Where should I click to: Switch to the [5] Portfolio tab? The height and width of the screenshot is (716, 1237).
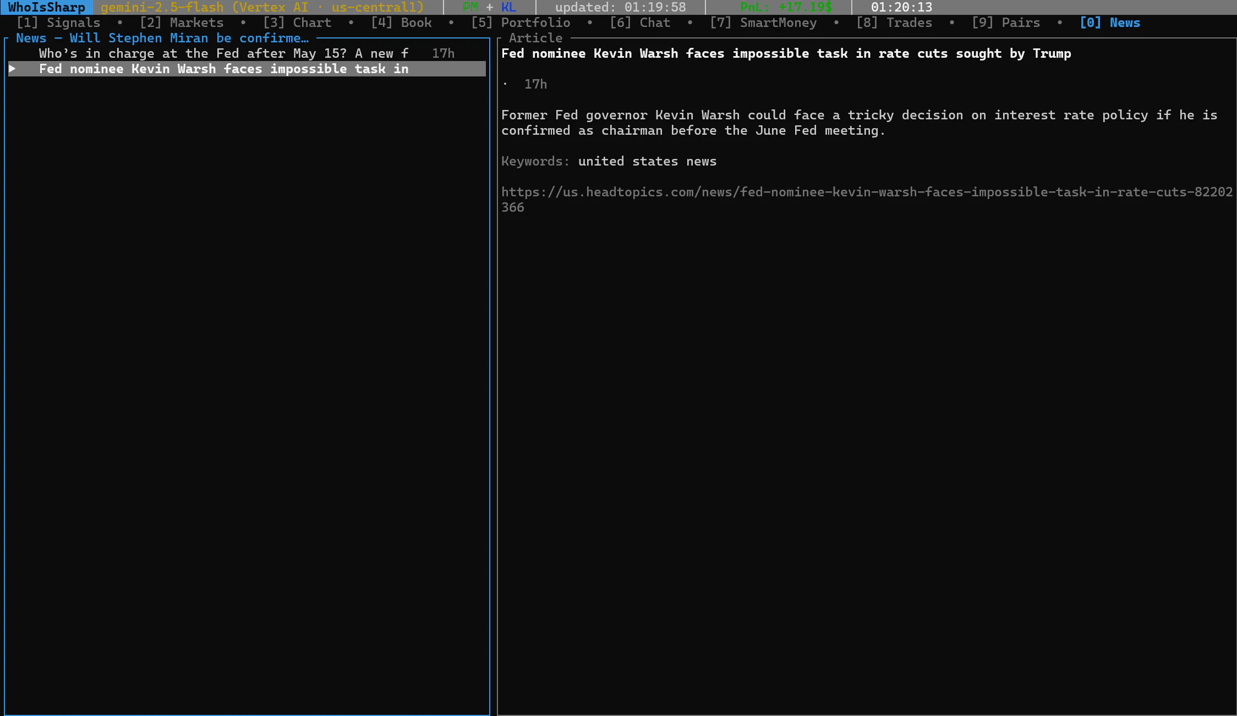[521, 23]
